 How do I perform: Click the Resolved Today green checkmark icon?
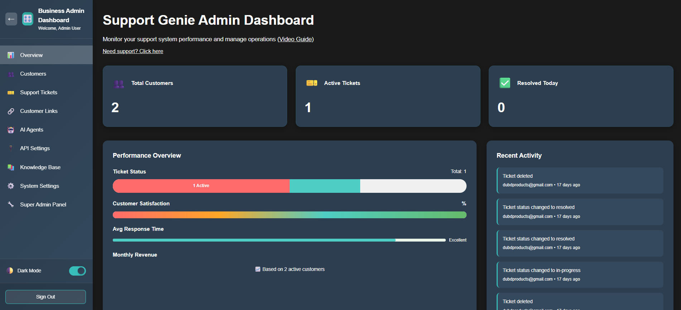pyautogui.click(x=504, y=83)
